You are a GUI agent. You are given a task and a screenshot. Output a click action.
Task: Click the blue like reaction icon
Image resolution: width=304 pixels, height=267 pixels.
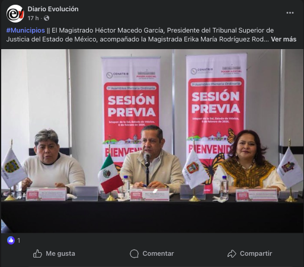click(x=11, y=240)
